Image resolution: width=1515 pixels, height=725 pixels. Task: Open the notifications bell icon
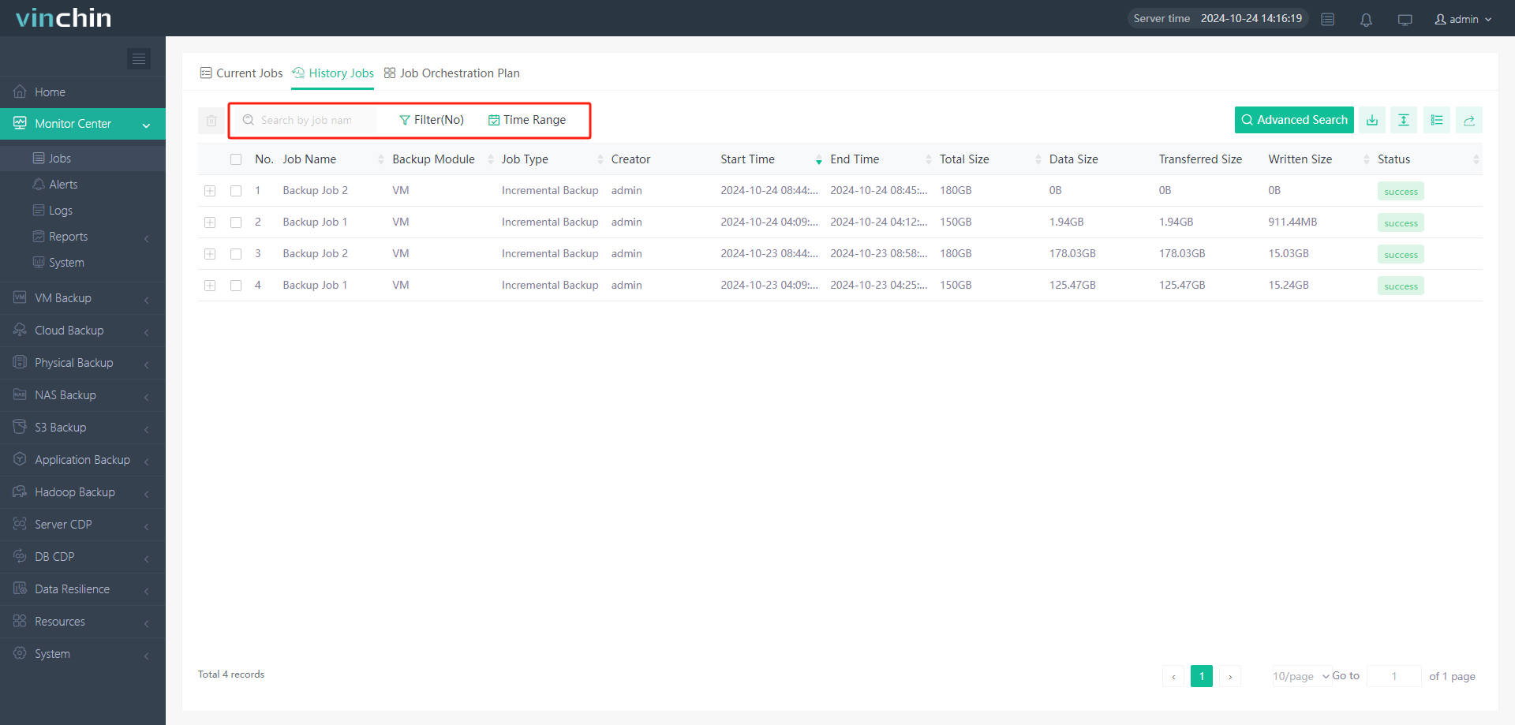click(1366, 20)
